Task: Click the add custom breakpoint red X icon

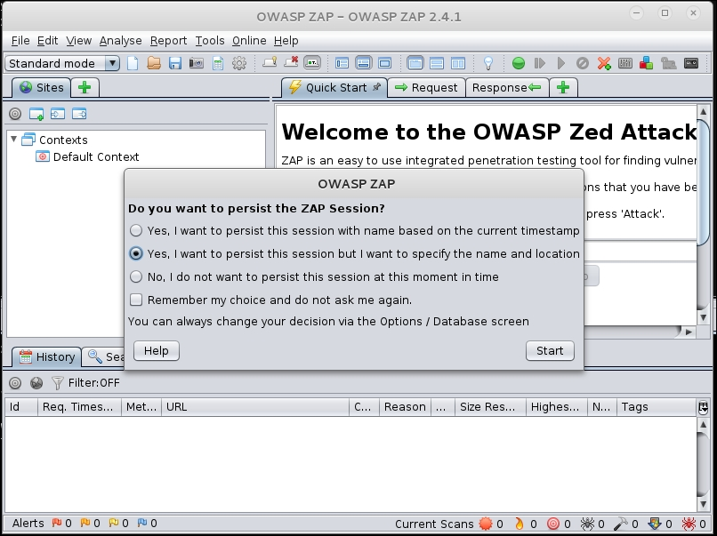Action: coord(604,63)
